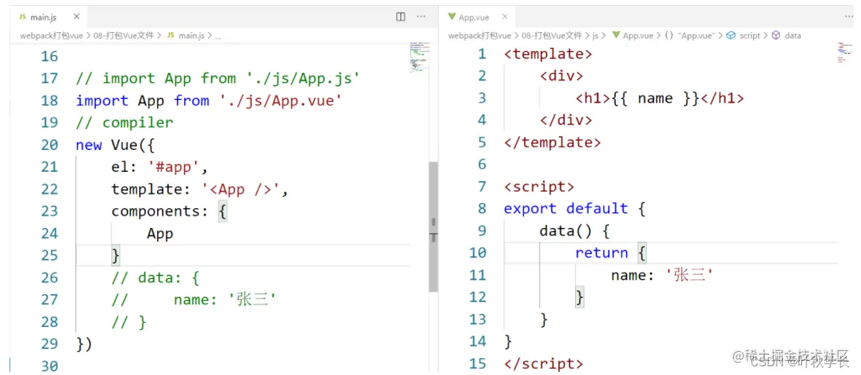Click the js folder breadcrumb
The height and width of the screenshot is (375, 861).
[x=595, y=35]
